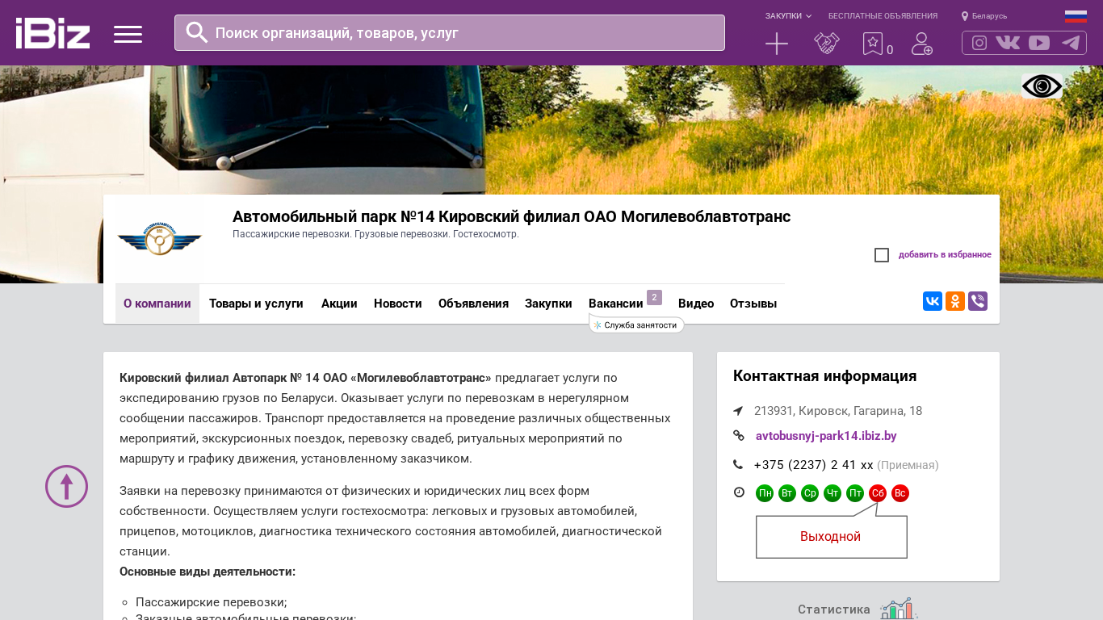
Task: Open the handshake partners icon
Action: click(x=826, y=44)
